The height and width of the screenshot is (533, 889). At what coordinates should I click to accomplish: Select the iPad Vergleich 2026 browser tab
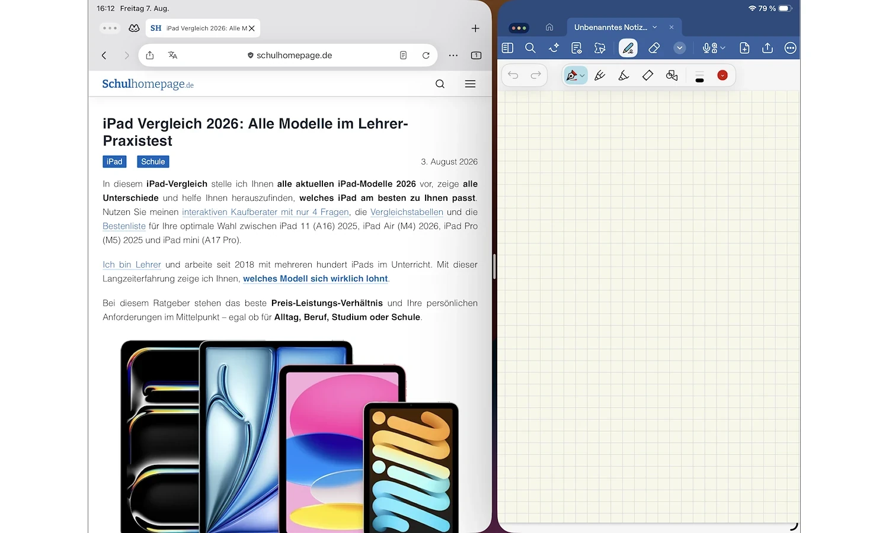tap(203, 28)
